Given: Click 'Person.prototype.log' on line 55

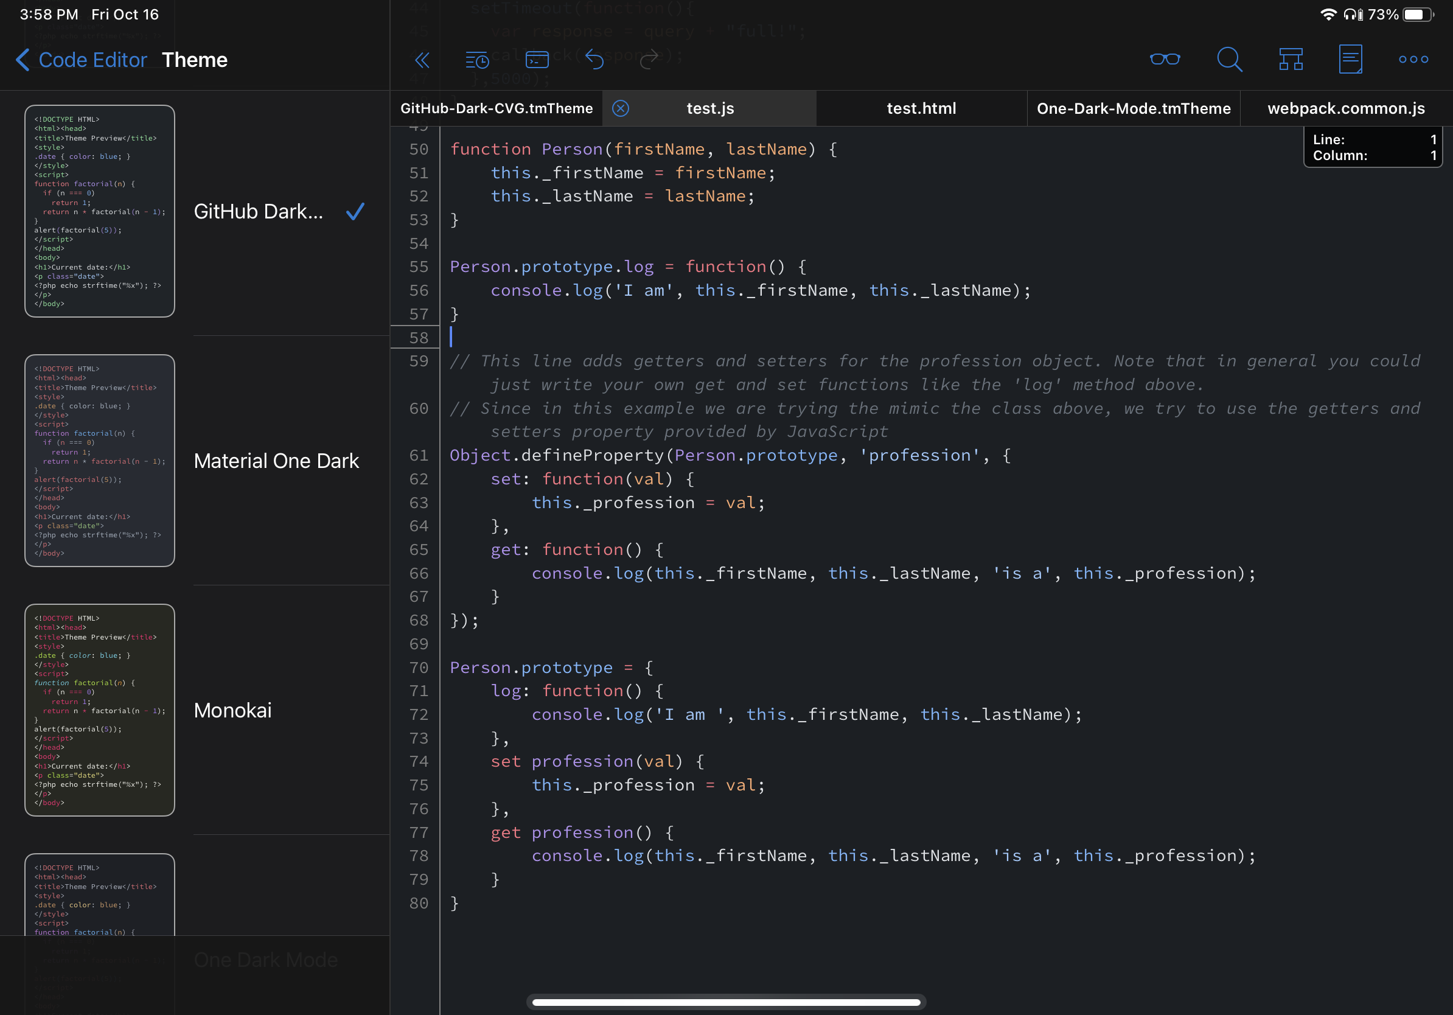Looking at the screenshot, I should tap(552, 267).
